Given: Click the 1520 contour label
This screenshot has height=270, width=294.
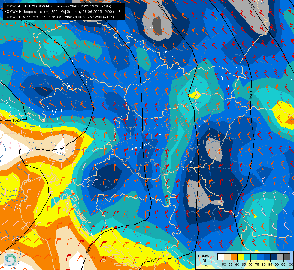Looking at the screenshot, I should (x=252, y=6).
